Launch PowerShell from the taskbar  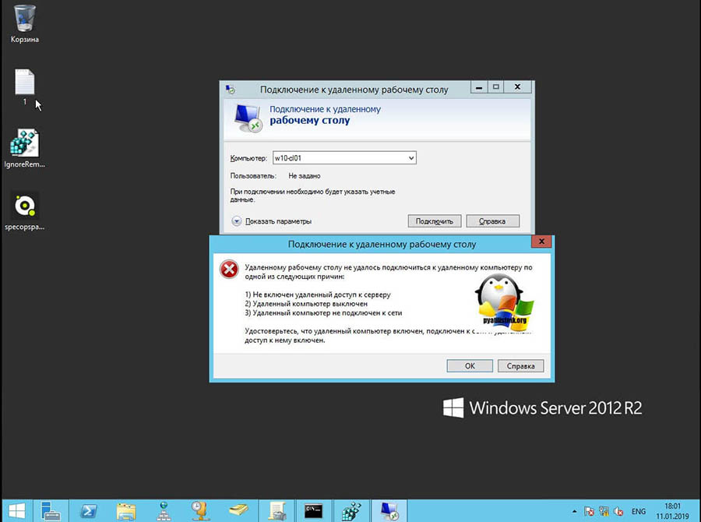click(x=89, y=510)
